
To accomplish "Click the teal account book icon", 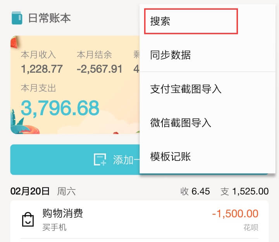I will 17,18.
